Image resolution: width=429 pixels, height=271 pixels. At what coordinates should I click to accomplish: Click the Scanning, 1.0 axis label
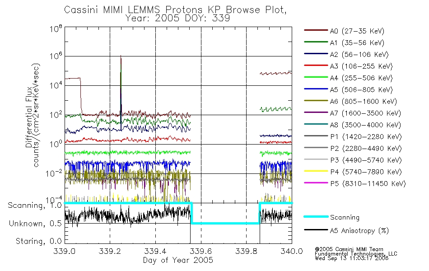point(35,206)
